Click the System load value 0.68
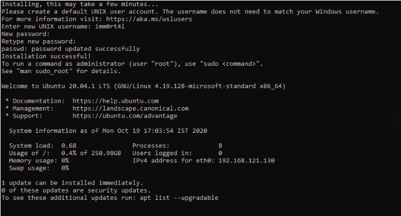Image resolution: width=401 pixels, height=216 pixels. 69,146
